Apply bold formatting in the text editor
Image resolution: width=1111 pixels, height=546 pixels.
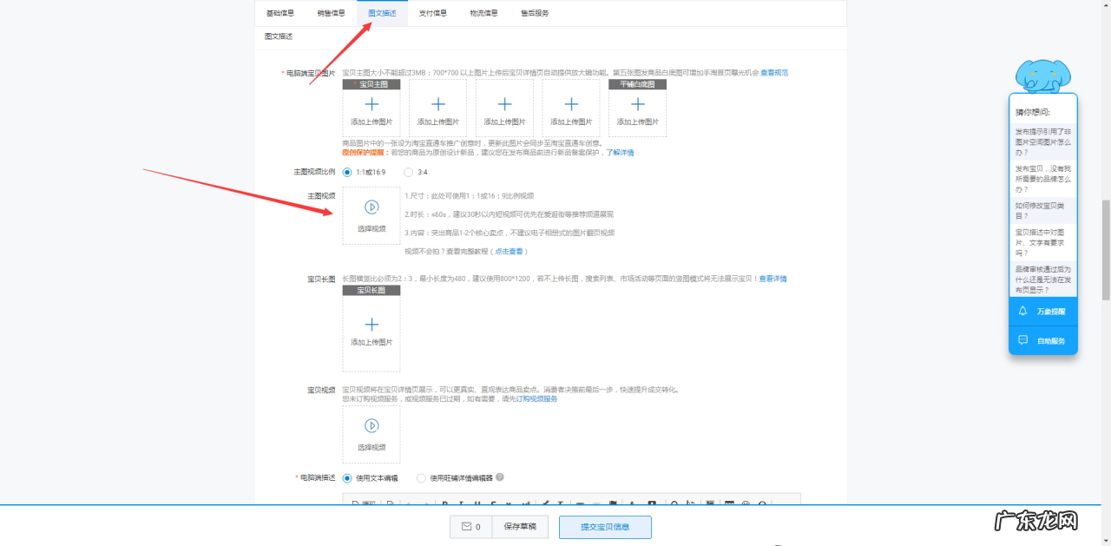coord(444,502)
